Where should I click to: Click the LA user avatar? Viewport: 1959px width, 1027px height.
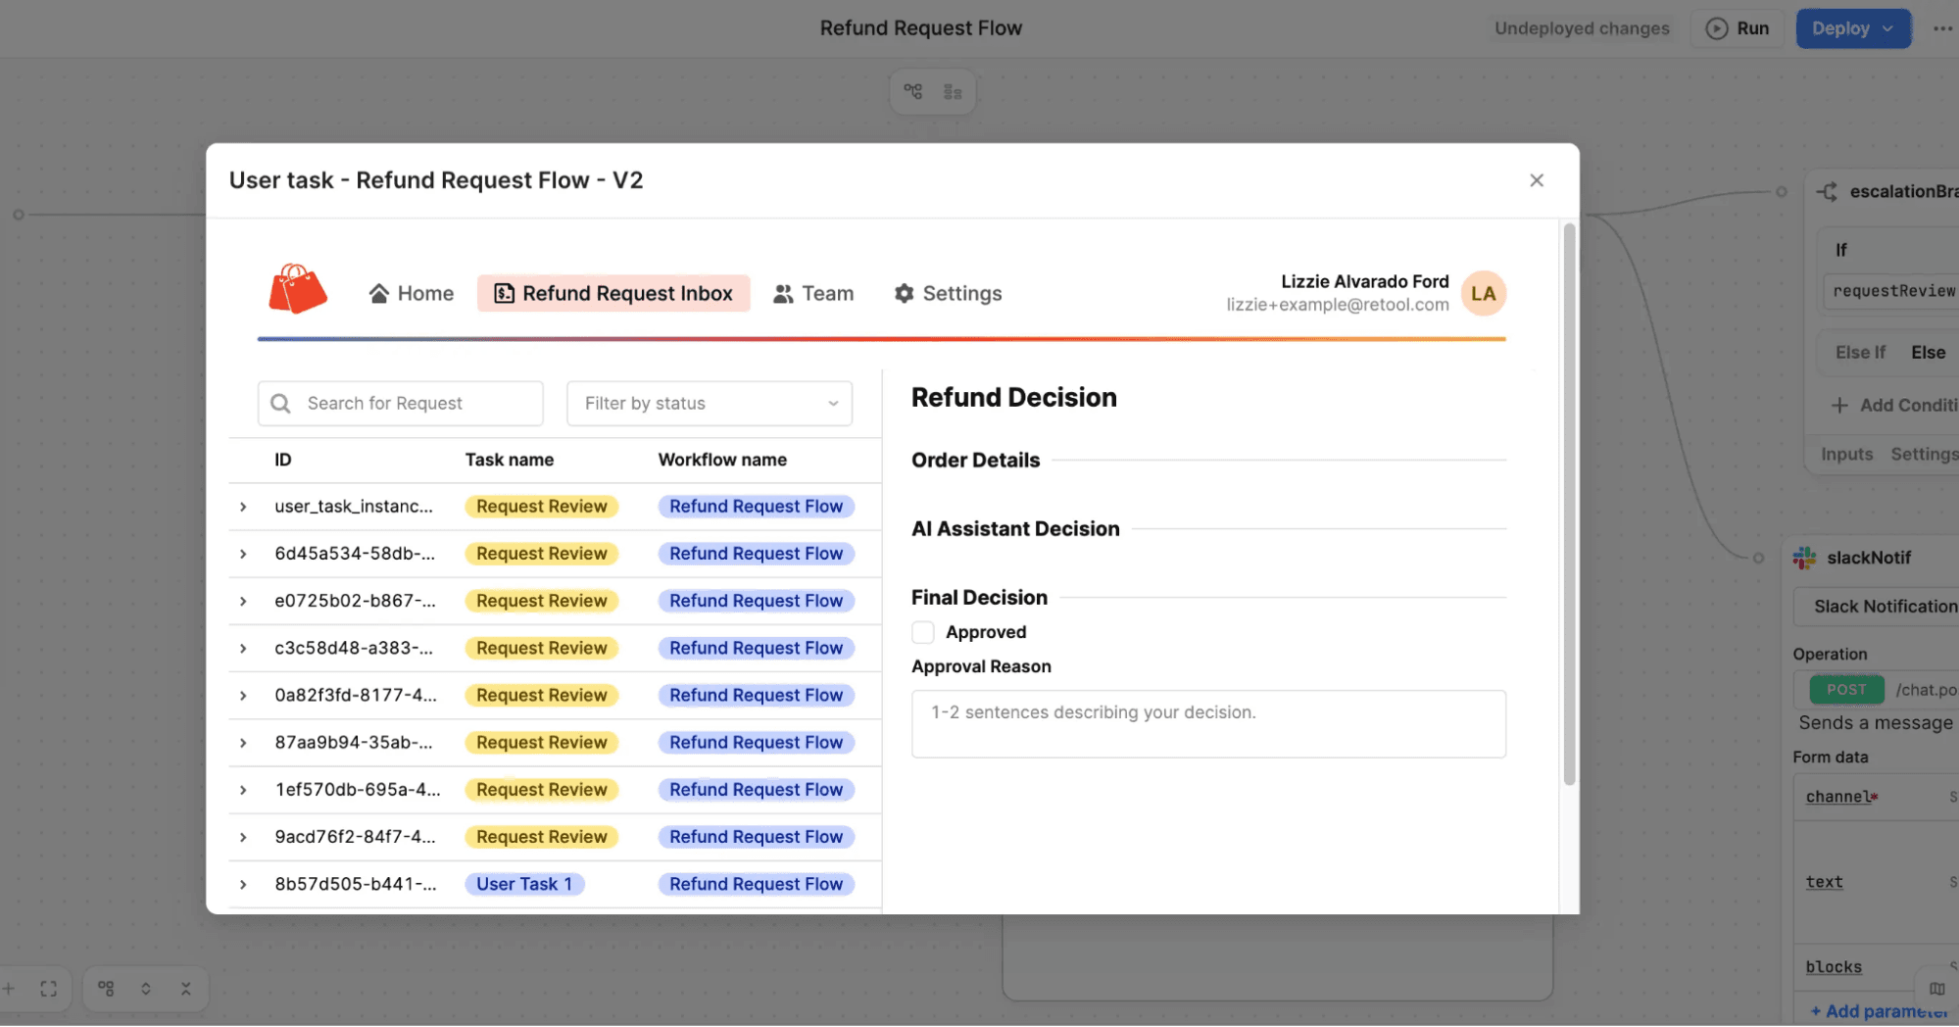(1483, 294)
